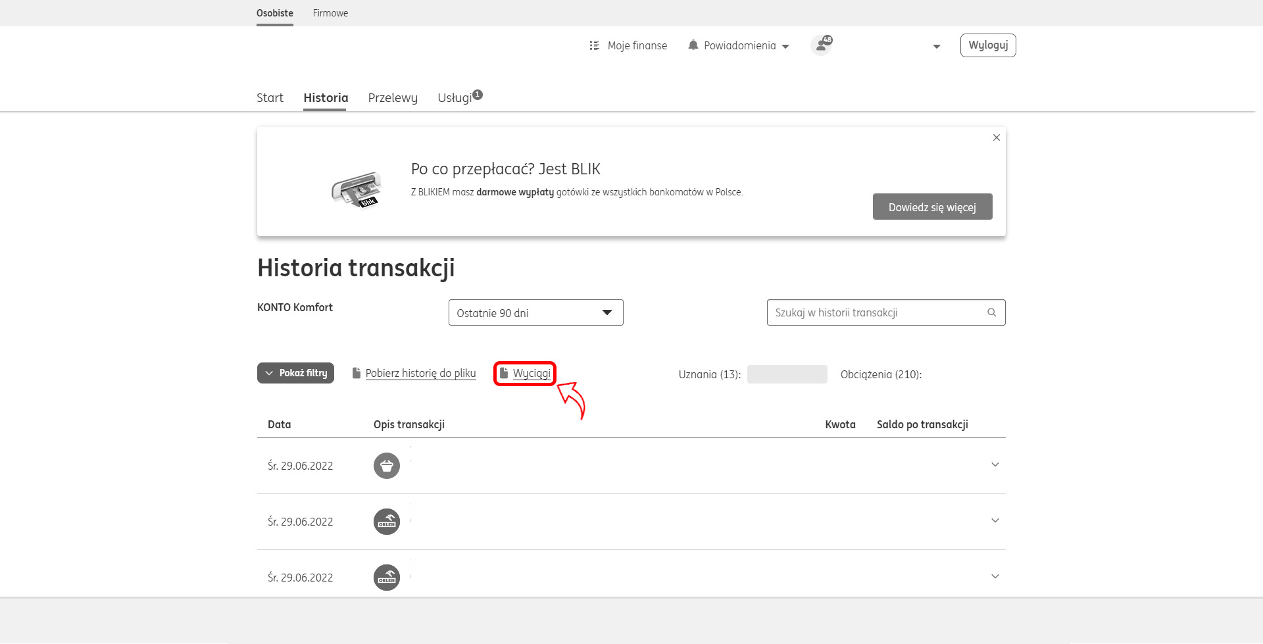The width and height of the screenshot is (1263, 644).
Task: Expand the second 29.06.2022 transaction row
Action: [x=995, y=521]
